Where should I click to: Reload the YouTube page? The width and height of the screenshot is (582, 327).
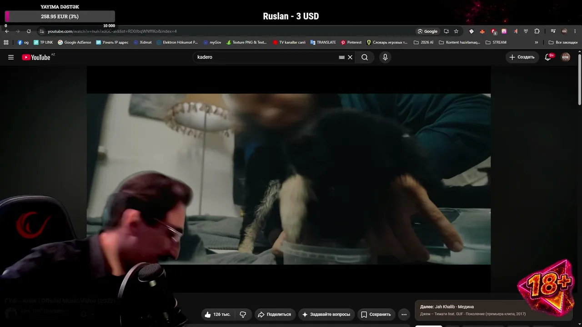coord(29,31)
